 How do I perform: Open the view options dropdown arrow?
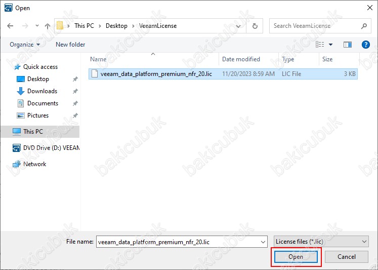point(331,45)
